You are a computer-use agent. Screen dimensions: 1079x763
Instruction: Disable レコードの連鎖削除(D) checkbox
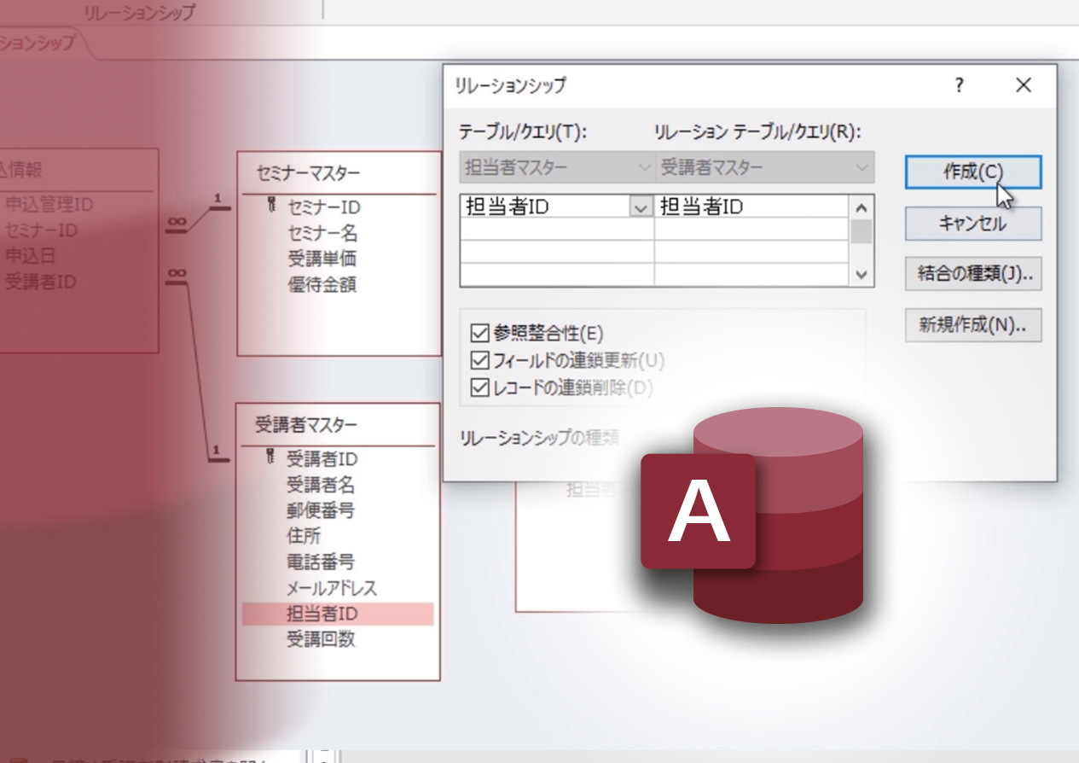coord(479,388)
